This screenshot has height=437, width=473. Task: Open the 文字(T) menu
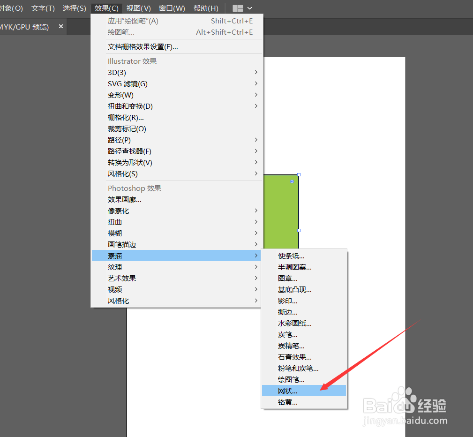[43, 8]
